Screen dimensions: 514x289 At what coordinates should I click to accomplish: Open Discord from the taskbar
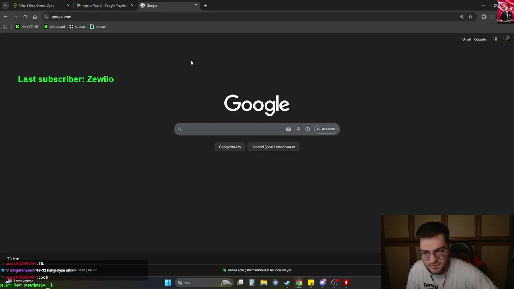322,283
